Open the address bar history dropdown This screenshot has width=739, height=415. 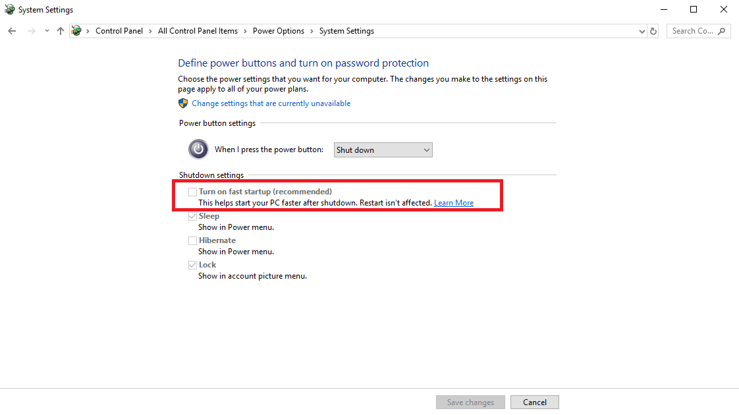coord(642,30)
